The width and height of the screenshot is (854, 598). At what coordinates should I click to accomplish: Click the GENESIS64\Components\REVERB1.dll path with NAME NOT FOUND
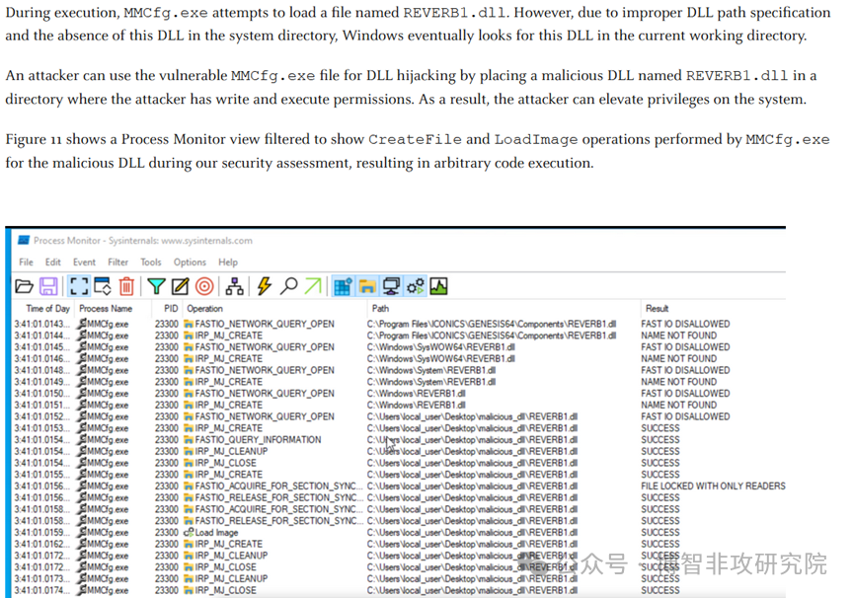(492, 336)
